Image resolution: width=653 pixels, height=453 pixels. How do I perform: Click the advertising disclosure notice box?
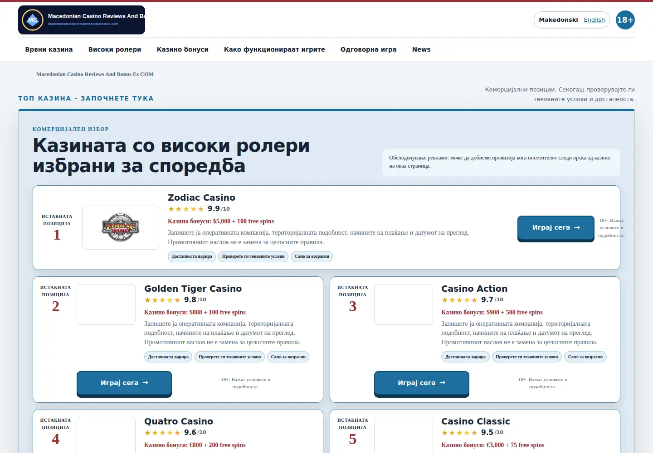(x=501, y=162)
